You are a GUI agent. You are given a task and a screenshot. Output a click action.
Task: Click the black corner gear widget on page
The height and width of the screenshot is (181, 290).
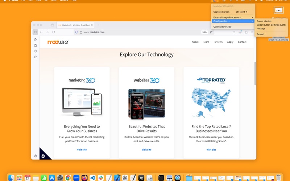[x=43, y=156]
